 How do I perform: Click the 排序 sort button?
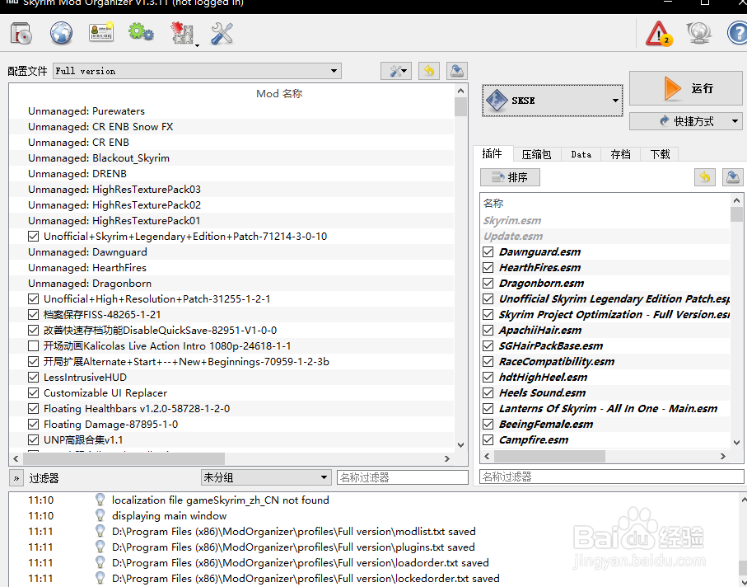(x=510, y=177)
